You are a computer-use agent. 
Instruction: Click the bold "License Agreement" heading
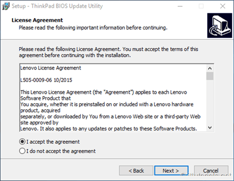pos(37,20)
